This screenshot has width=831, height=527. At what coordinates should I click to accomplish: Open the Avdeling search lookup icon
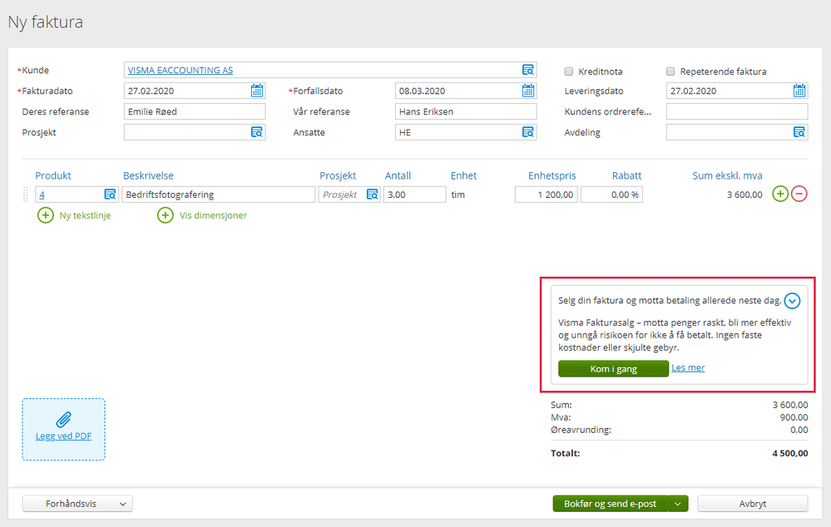799,132
